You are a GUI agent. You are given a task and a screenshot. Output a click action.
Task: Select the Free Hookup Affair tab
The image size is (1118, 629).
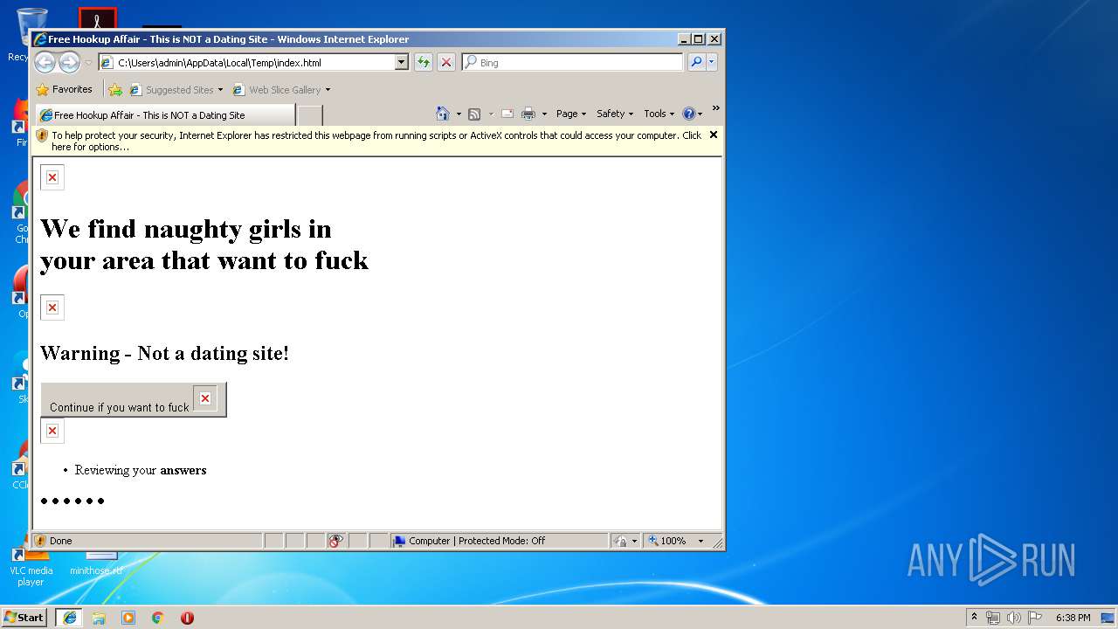pos(164,114)
